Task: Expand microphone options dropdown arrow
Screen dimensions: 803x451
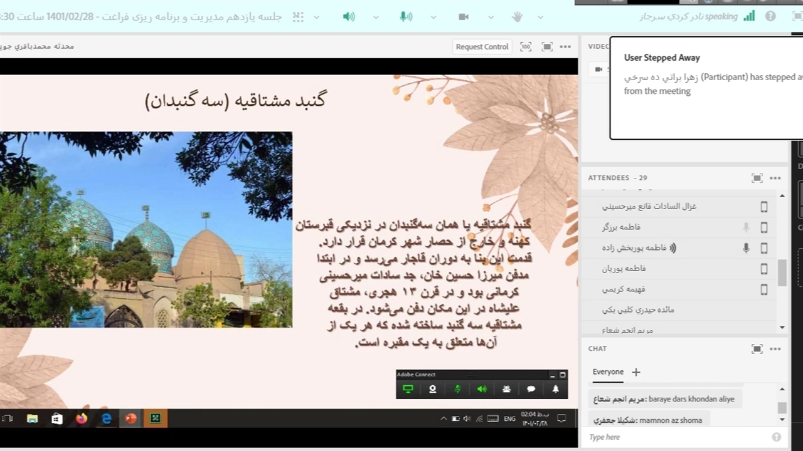Action: 433,17
